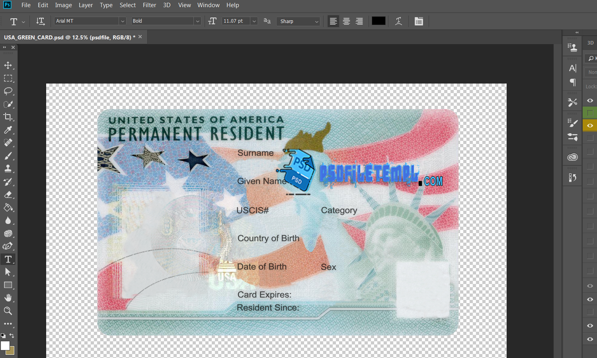
Task: Switch to the 3D panel tab
Action: pos(590,42)
